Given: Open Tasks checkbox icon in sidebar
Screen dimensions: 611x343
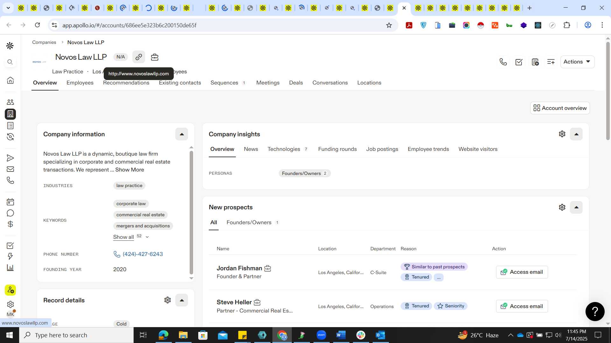Looking at the screenshot, I should [x=10, y=245].
